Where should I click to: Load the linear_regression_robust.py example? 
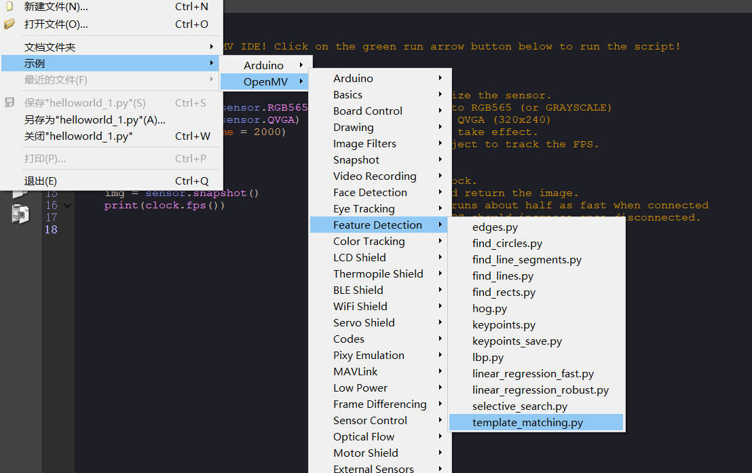click(x=536, y=390)
